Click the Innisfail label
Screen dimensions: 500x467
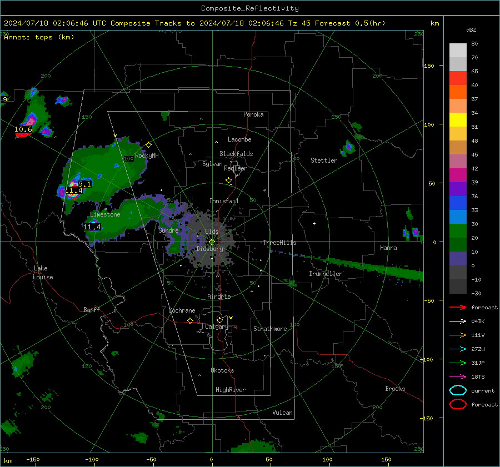click(x=224, y=201)
